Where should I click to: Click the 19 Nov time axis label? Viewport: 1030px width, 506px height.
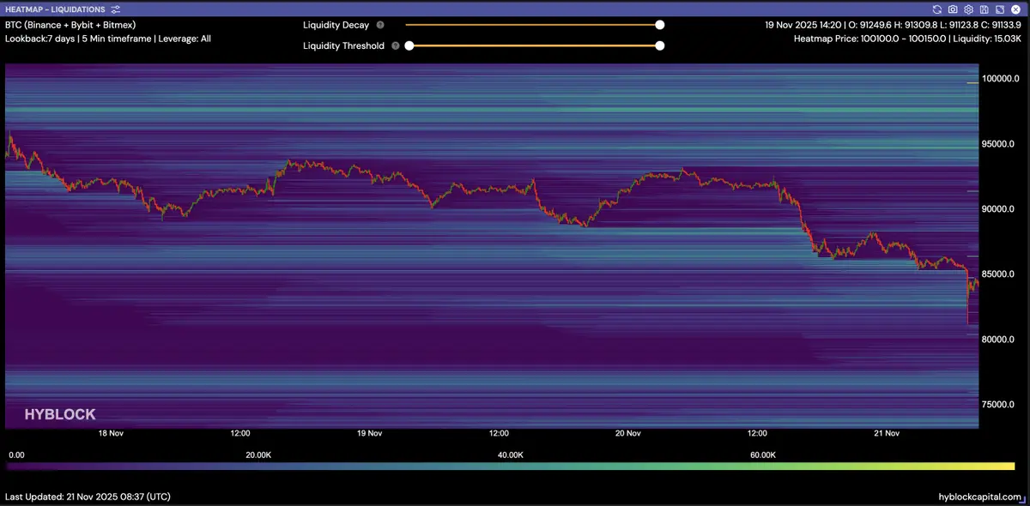coord(369,434)
